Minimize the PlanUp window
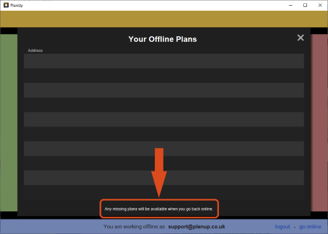328x234 pixels. pos(291,5)
